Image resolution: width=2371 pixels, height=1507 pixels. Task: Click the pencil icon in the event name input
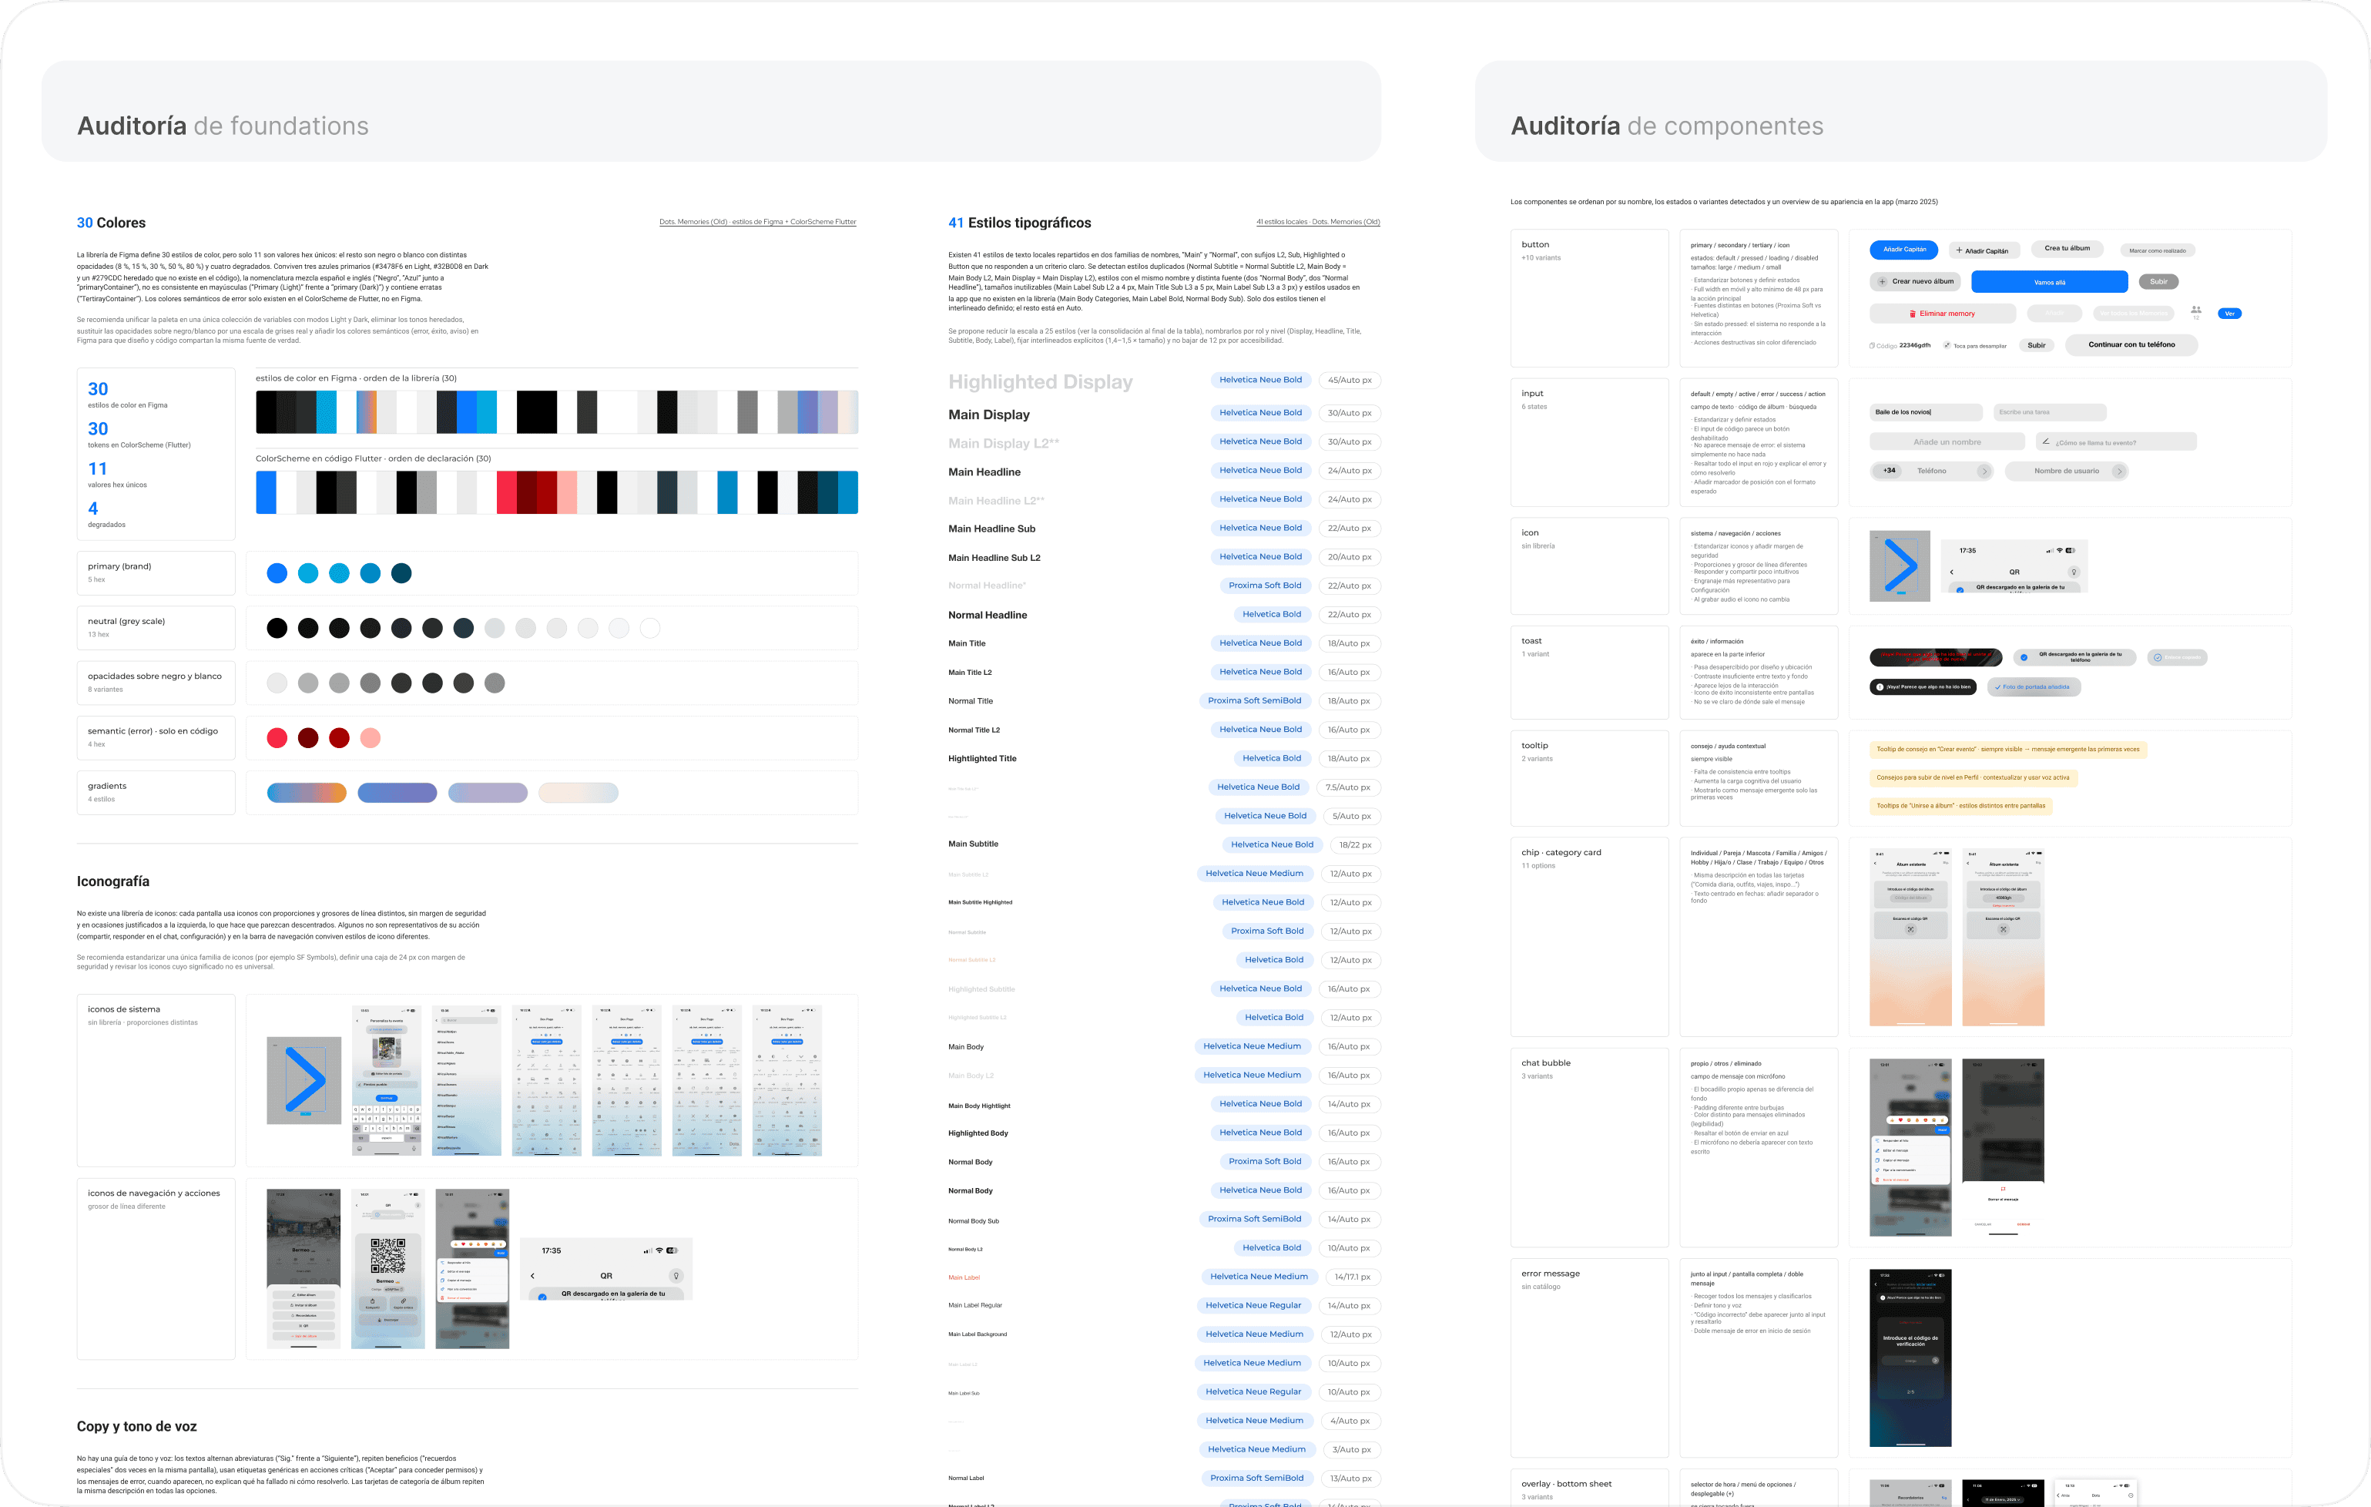pyautogui.click(x=2046, y=441)
